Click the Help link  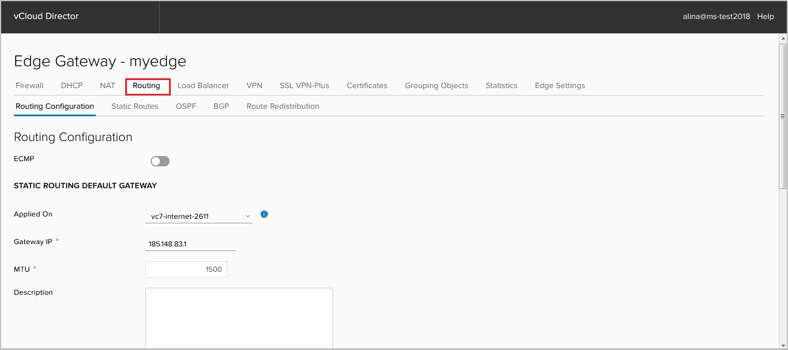point(766,17)
